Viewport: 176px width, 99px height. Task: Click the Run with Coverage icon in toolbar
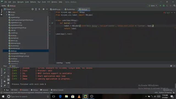coord(167,5)
